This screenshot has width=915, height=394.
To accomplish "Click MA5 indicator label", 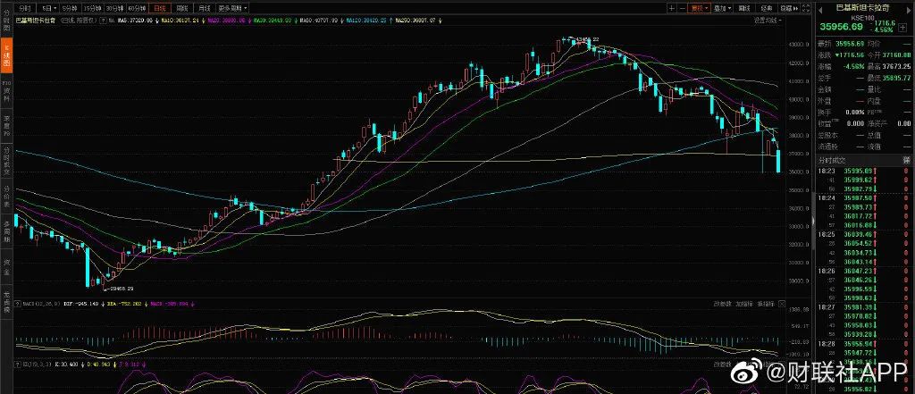I will coord(137,20).
